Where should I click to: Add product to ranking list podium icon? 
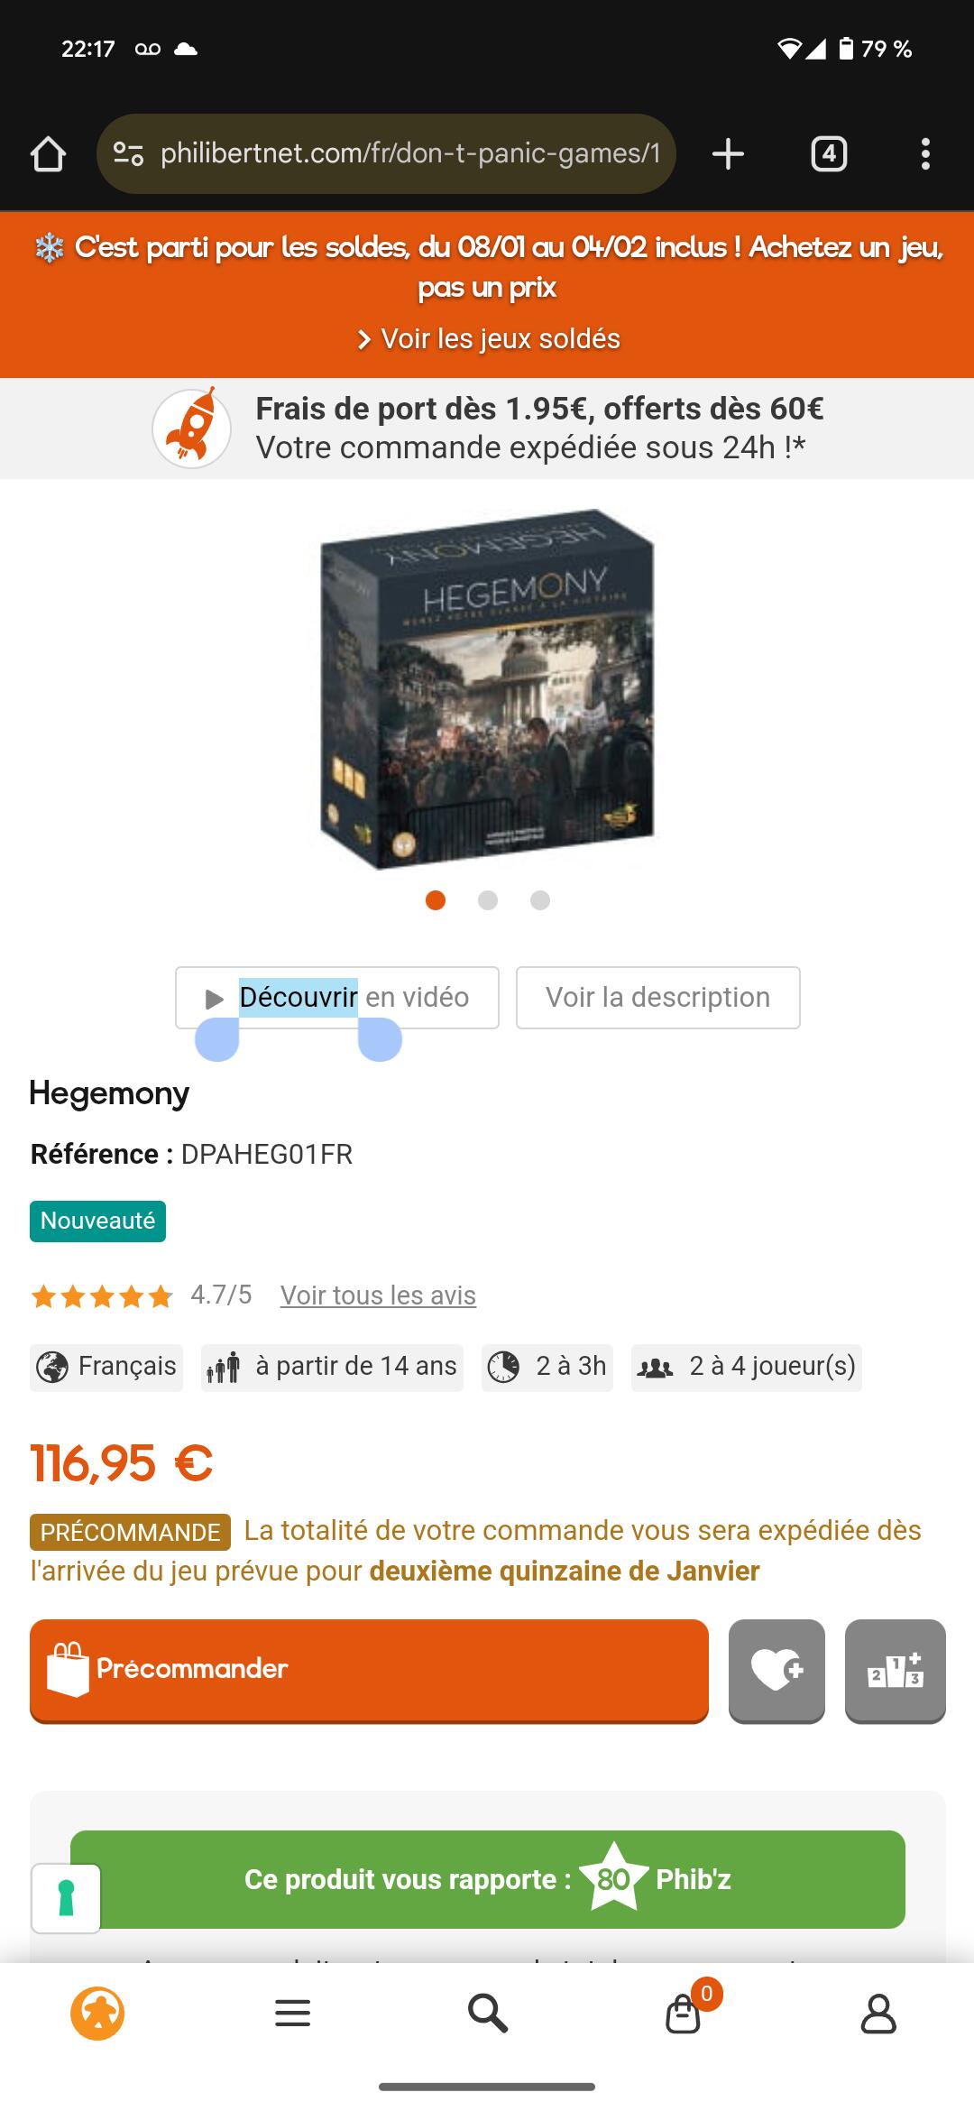click(895, 1670)
